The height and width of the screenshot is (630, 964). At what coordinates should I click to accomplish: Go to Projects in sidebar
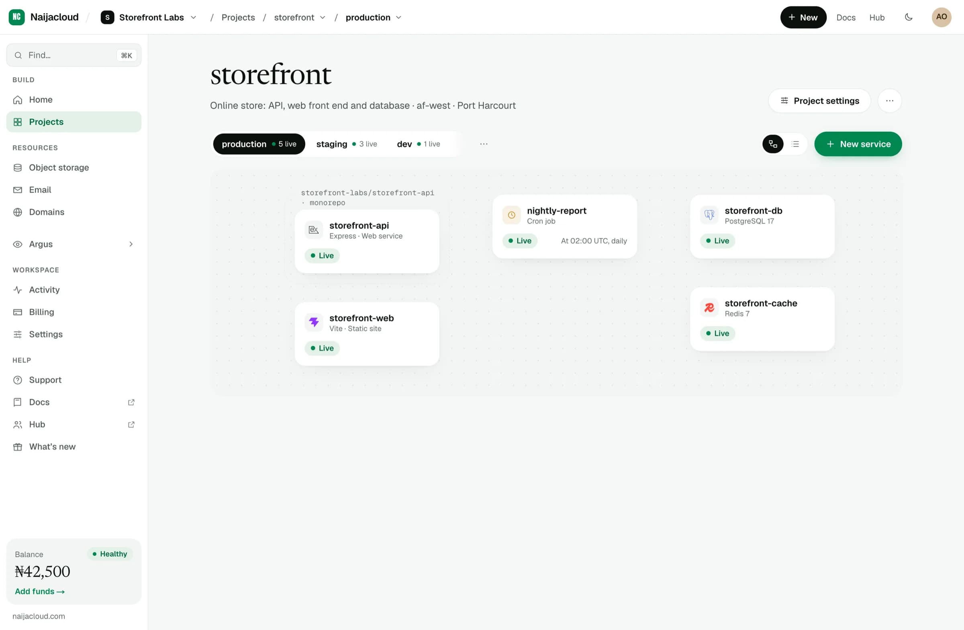(x=74, y=122)
